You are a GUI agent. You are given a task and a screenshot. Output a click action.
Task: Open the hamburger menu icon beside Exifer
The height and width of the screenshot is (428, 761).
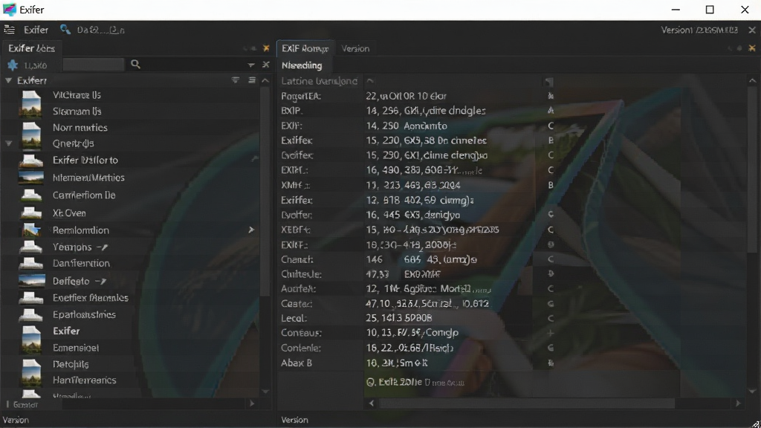tap(9, 30)
